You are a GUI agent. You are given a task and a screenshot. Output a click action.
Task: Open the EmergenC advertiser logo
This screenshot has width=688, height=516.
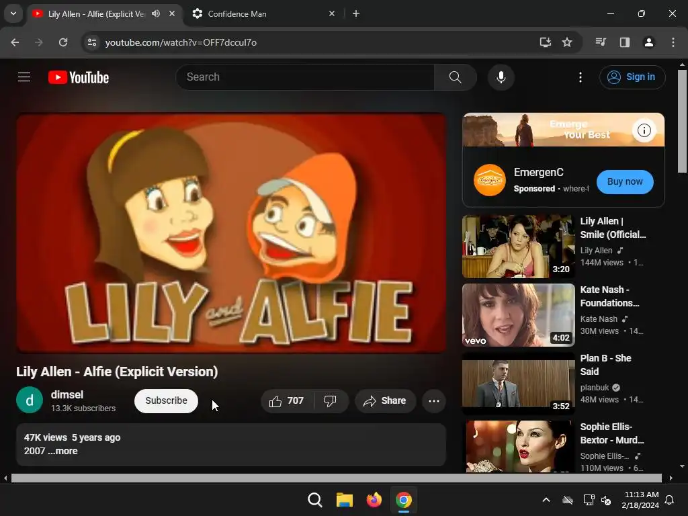click(490, 180)
